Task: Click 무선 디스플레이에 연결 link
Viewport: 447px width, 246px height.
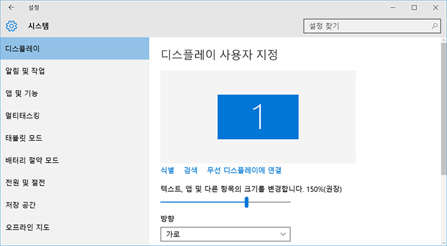Action: coord(245,171)
